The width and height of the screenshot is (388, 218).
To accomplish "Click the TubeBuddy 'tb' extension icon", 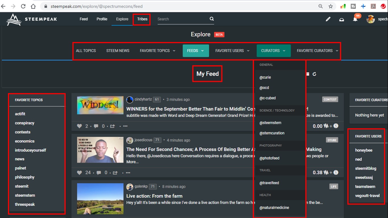I will click(x=353, y=6).
